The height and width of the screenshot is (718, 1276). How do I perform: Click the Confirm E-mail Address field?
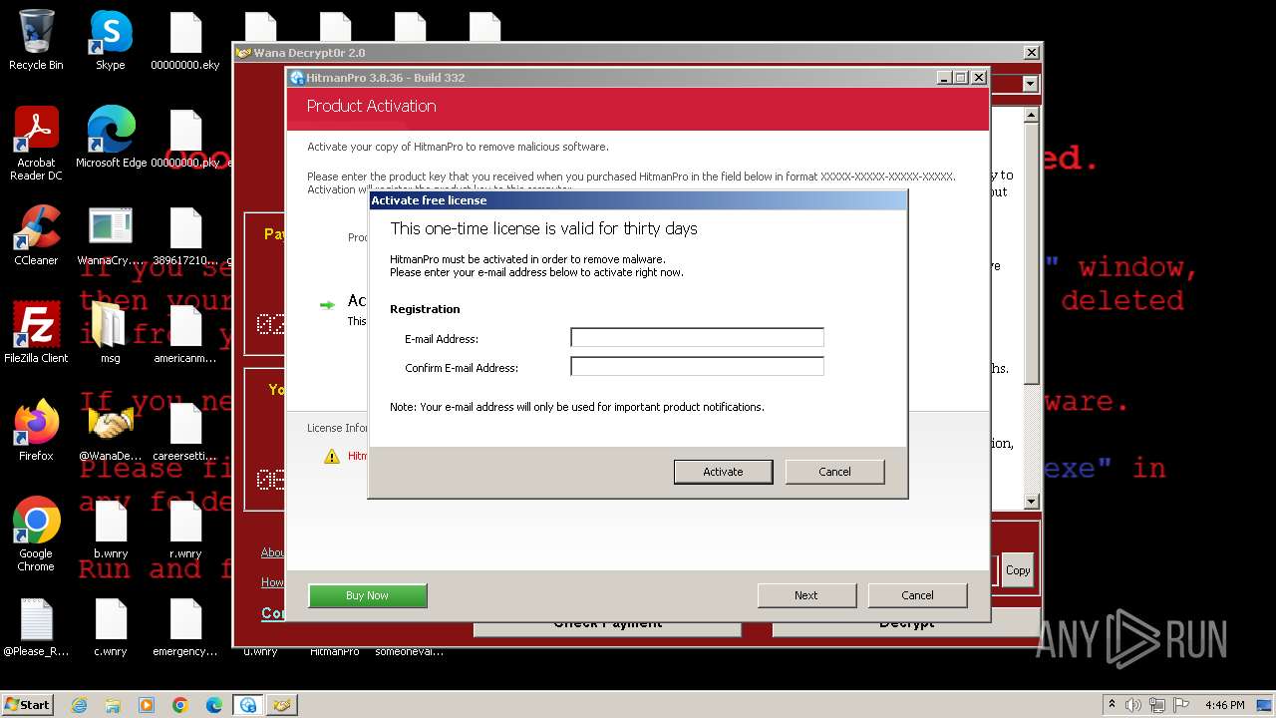(x=697, y=367)
